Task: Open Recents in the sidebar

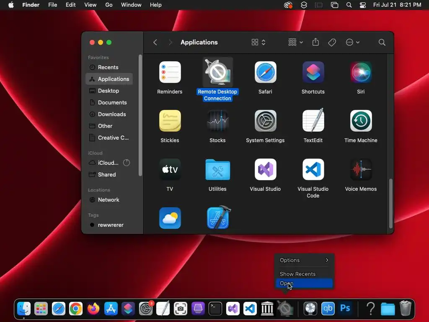Action: 109,68
